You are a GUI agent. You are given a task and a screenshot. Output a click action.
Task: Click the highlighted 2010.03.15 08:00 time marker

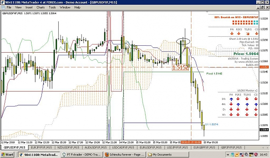[191, 142]
